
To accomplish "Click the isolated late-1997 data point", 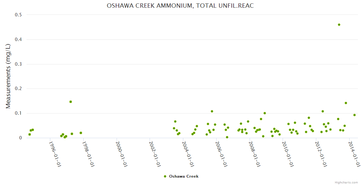I will 81,133.
